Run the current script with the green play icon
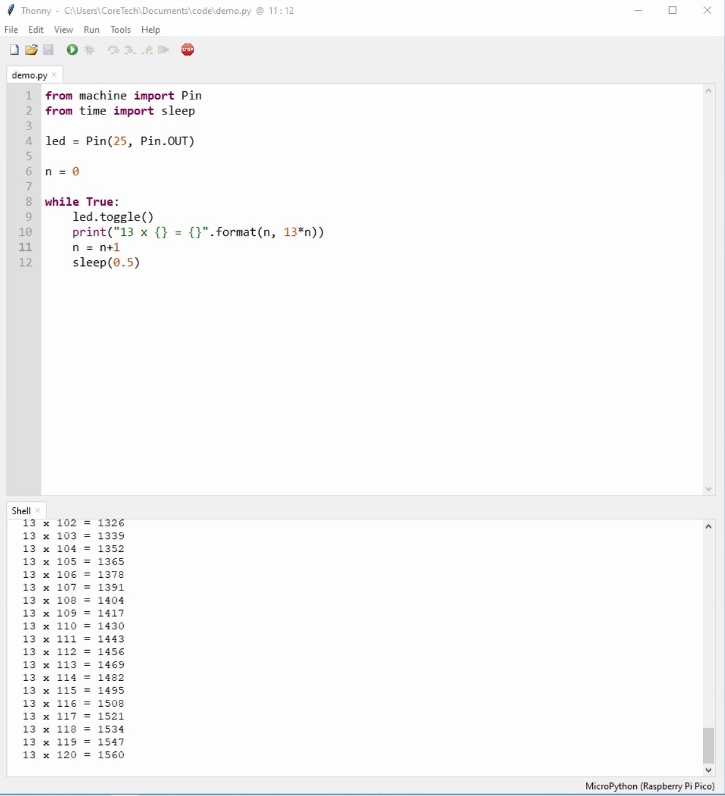 [x=72, y=50]
